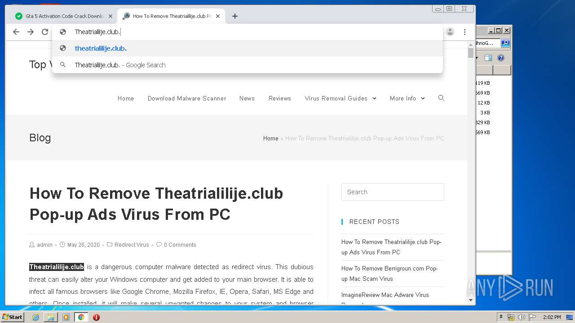The width and height of the screenshot is (575, 323).
Task: Open 0 Comments link
Action: [180, 245]
